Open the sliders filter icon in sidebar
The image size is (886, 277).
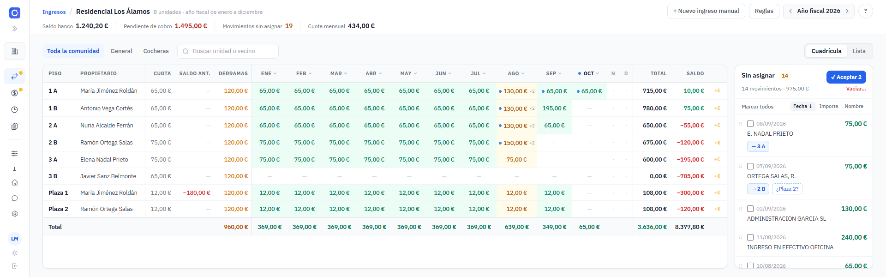coord(15,153)
